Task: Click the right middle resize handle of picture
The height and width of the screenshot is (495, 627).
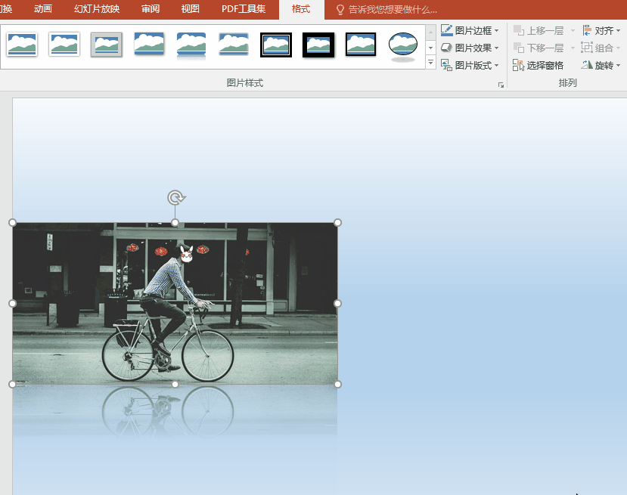Action: (337, 303)
